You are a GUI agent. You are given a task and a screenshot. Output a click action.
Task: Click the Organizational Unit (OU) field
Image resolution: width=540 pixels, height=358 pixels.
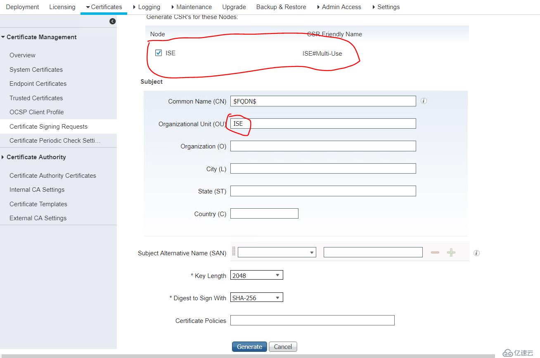(x=323, y=123)
